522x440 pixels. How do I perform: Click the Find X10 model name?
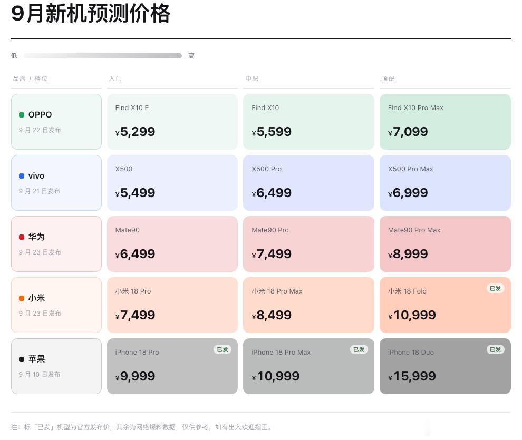[265, 107]
